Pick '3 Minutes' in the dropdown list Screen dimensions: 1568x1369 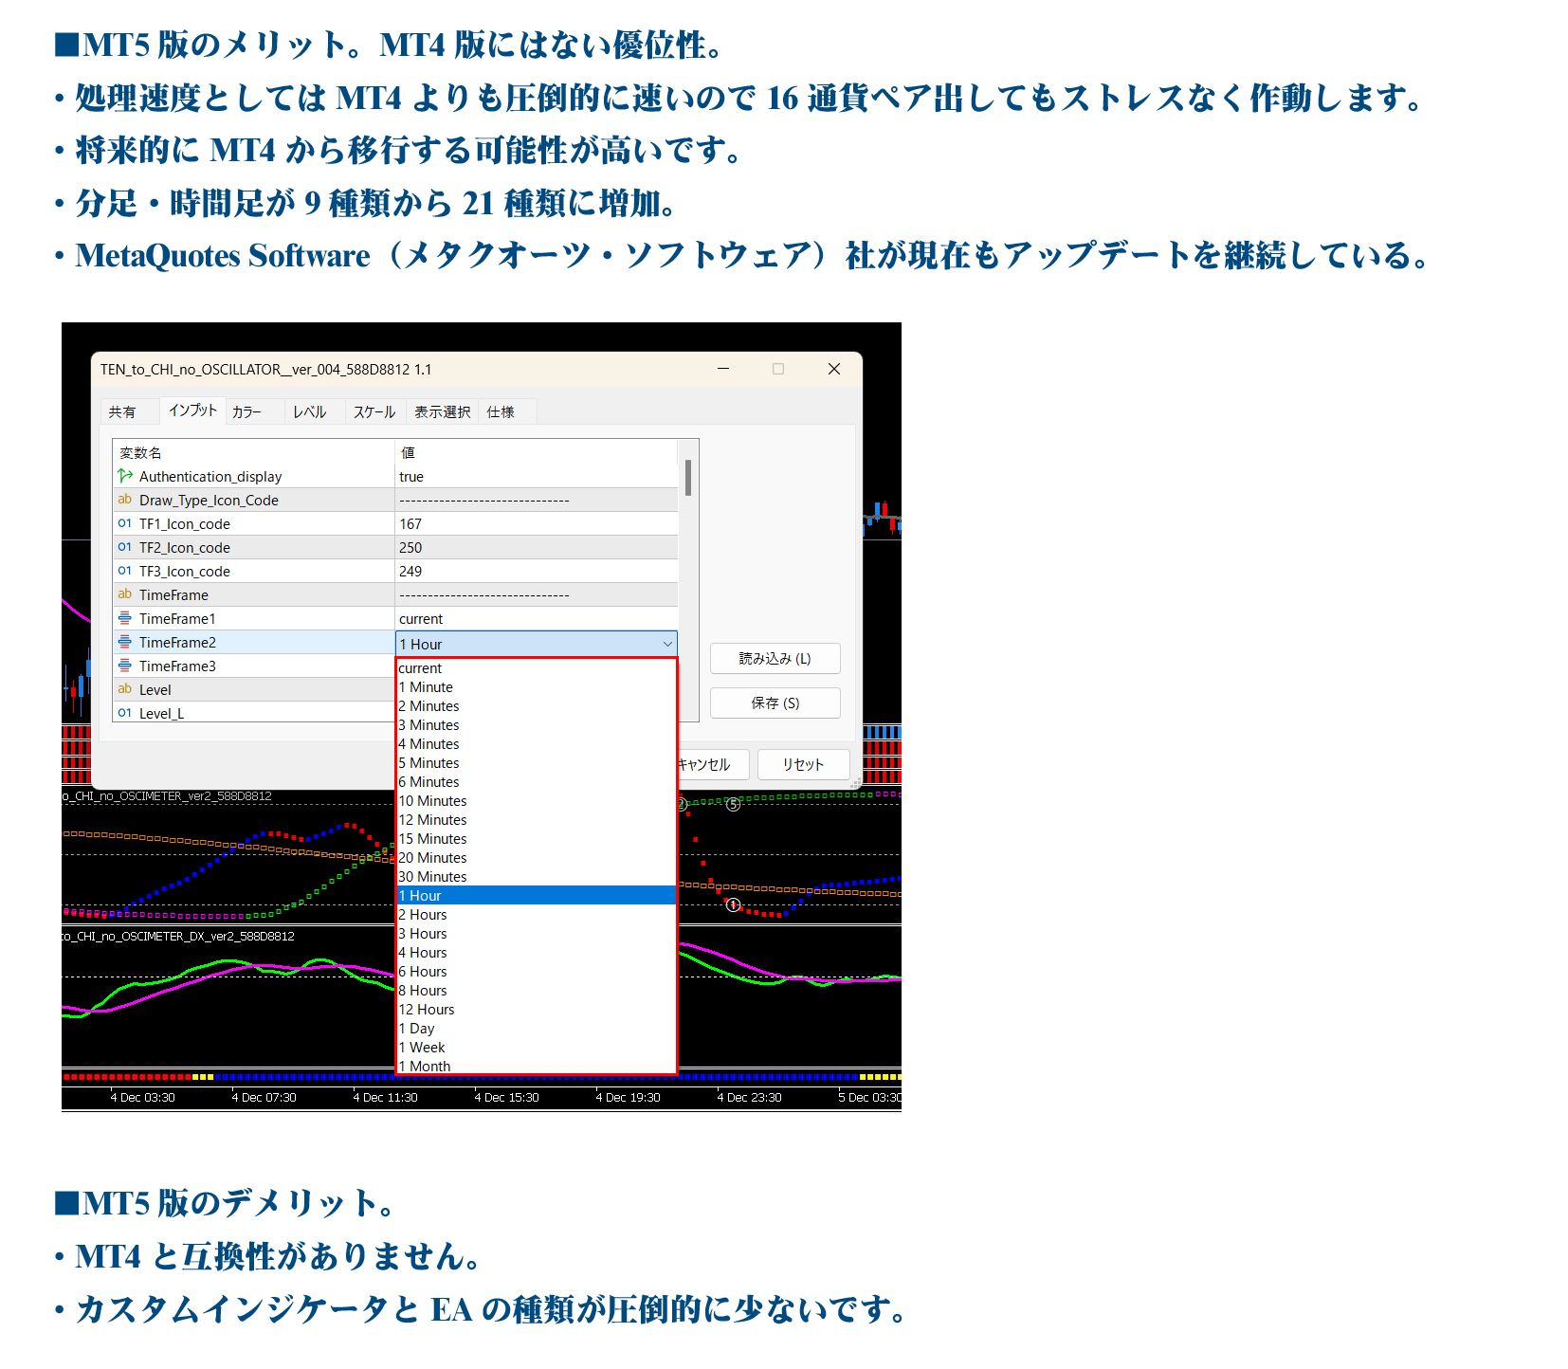coord(537,725)
